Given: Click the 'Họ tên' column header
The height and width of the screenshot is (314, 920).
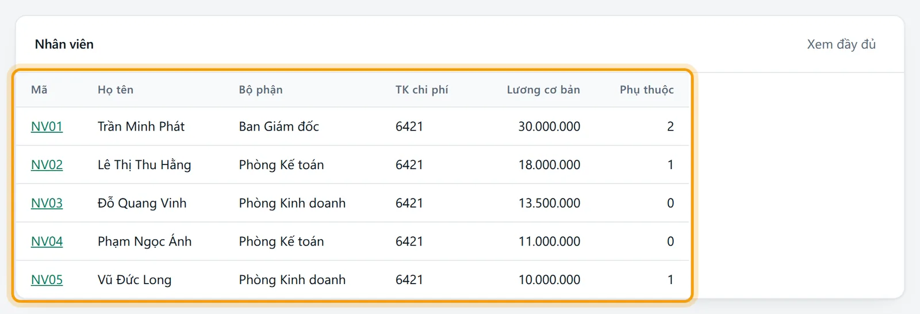Looking at the screenshot, I should tap(116, 90).
